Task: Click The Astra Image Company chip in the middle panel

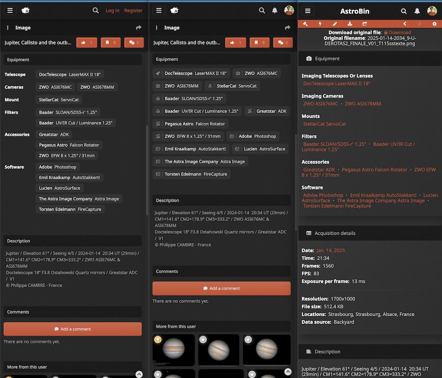Action: (x=200, y=162)
